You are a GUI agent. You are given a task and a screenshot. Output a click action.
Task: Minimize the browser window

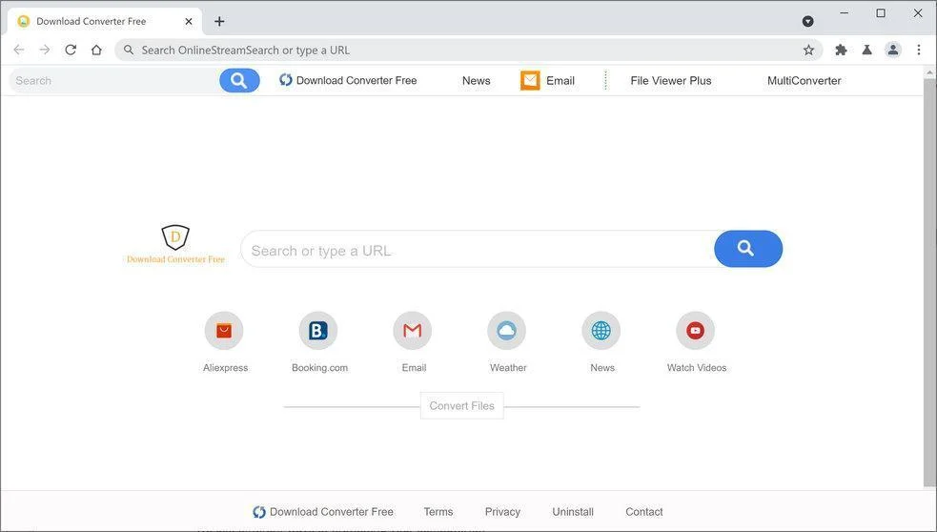pyautogui.click(x=844, y=13)
